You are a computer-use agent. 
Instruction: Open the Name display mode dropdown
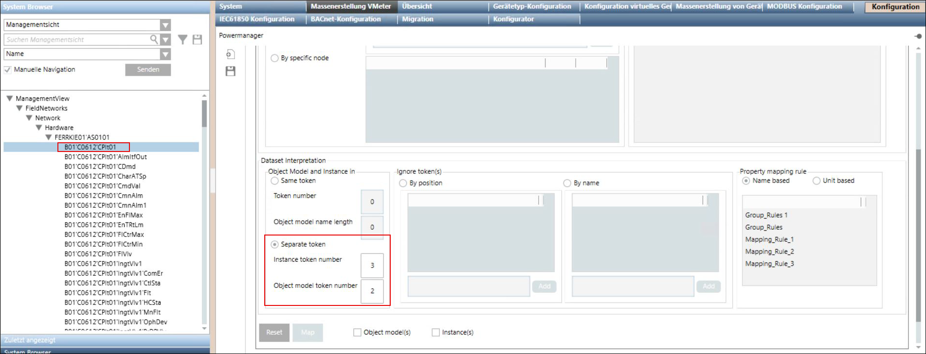pyautogui.click(x=165, y=54)
